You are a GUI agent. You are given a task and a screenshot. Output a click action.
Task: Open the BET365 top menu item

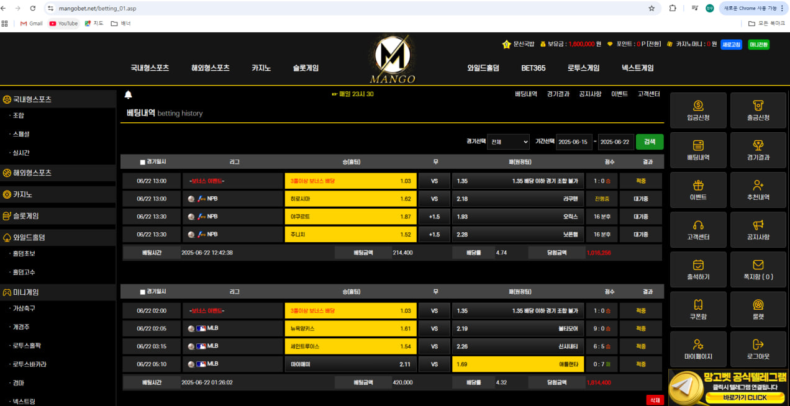(533, 68)
